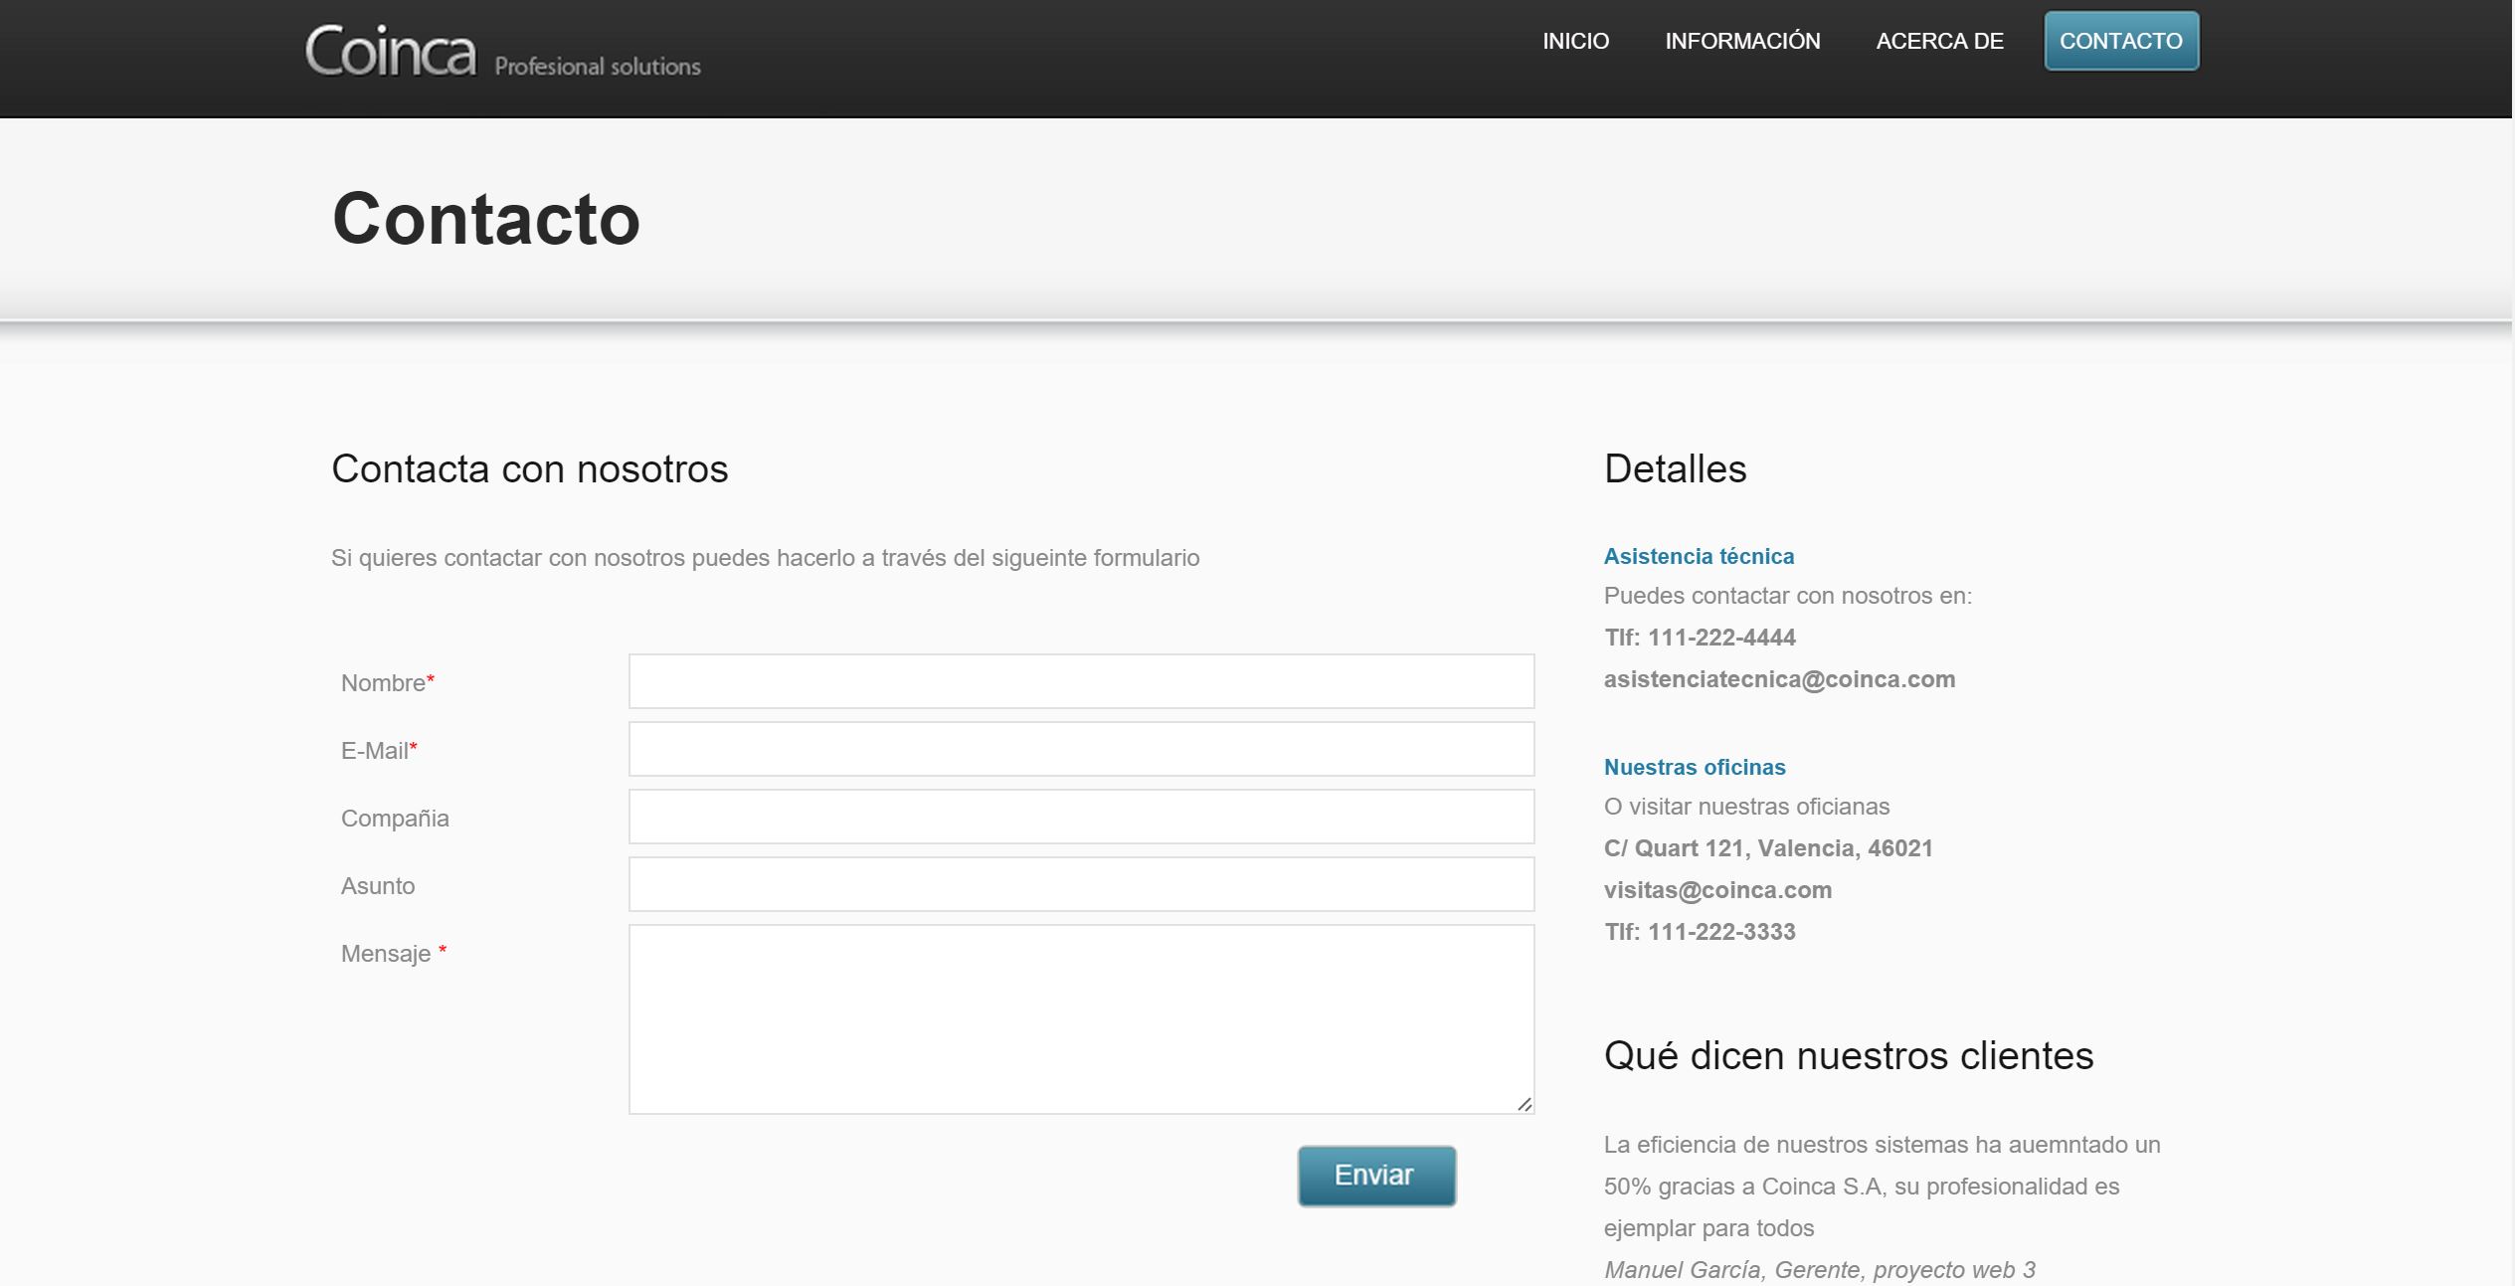Open the Acerca de menu item
Viewport: 2515px width, 1286px height.
pyautogui.click(x=1939, y=41)
